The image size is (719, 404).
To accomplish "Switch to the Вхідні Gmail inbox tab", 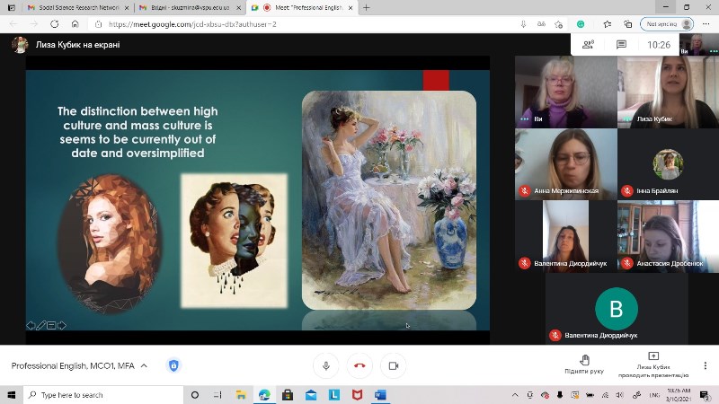I will click(x=191, y=8).
